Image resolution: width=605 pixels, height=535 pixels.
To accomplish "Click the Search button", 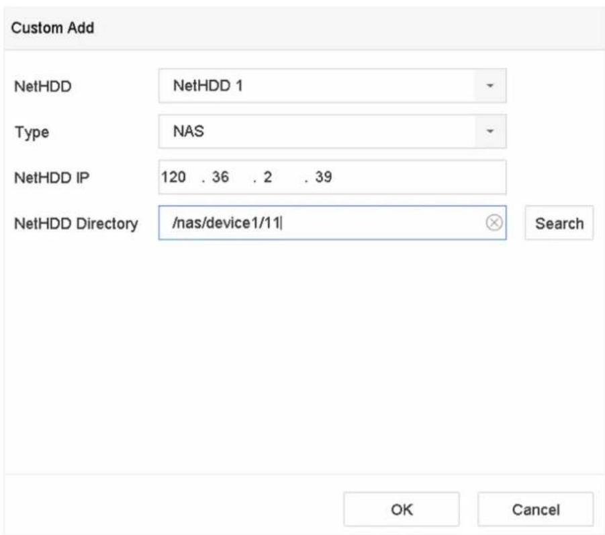I will pyautogui.click(x=559, y=223).
